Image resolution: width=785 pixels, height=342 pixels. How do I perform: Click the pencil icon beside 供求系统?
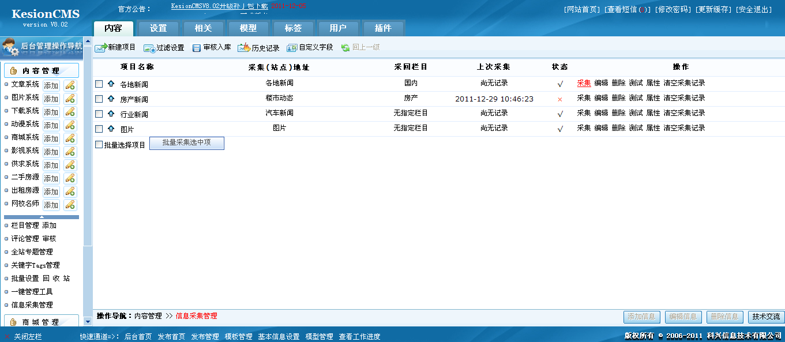tap(70, 165)
